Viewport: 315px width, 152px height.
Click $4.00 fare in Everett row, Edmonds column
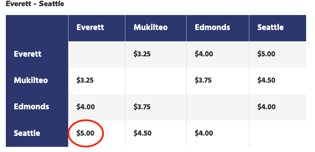tap(204, 54)
